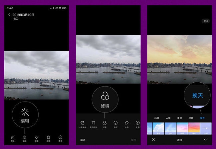
Task: Switch to the 美食 filter tab
Action: coord(179,118)
